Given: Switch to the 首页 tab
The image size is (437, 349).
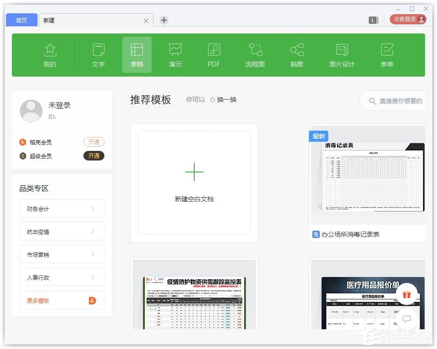Looking at the screenshot, I should click(x=21, y=20).
